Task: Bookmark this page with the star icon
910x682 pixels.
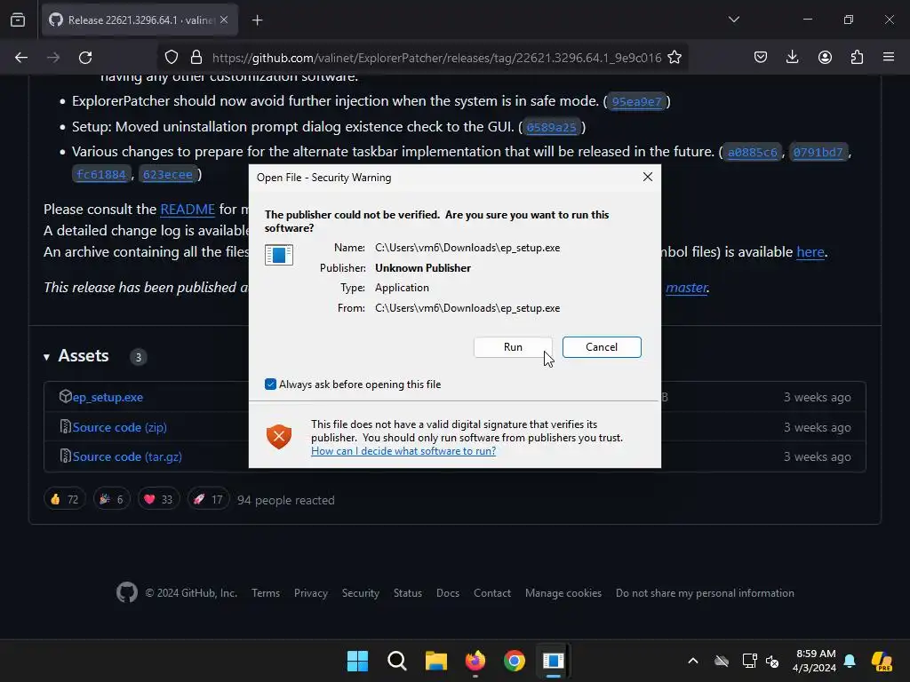Action: click(x=675, y=58)
